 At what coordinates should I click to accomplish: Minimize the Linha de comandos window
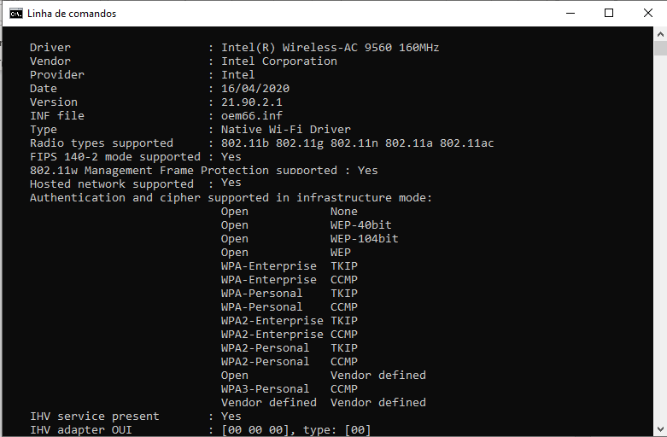[570, 13]
